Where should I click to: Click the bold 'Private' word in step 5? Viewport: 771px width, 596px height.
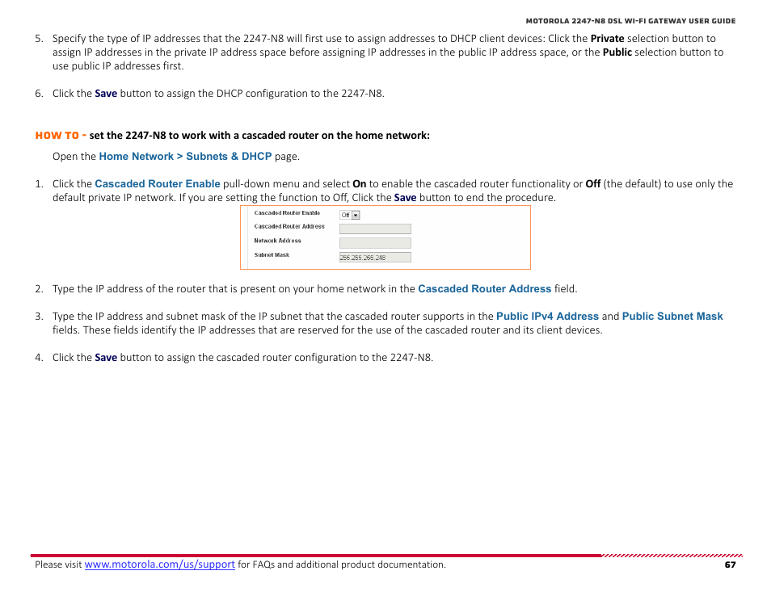click(x=607, y=38)
